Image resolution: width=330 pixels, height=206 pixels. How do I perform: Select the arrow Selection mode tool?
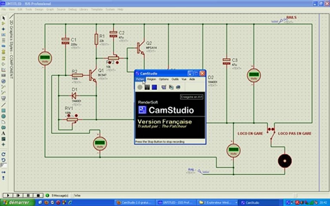pyautogui.click(x=3, y=18)
